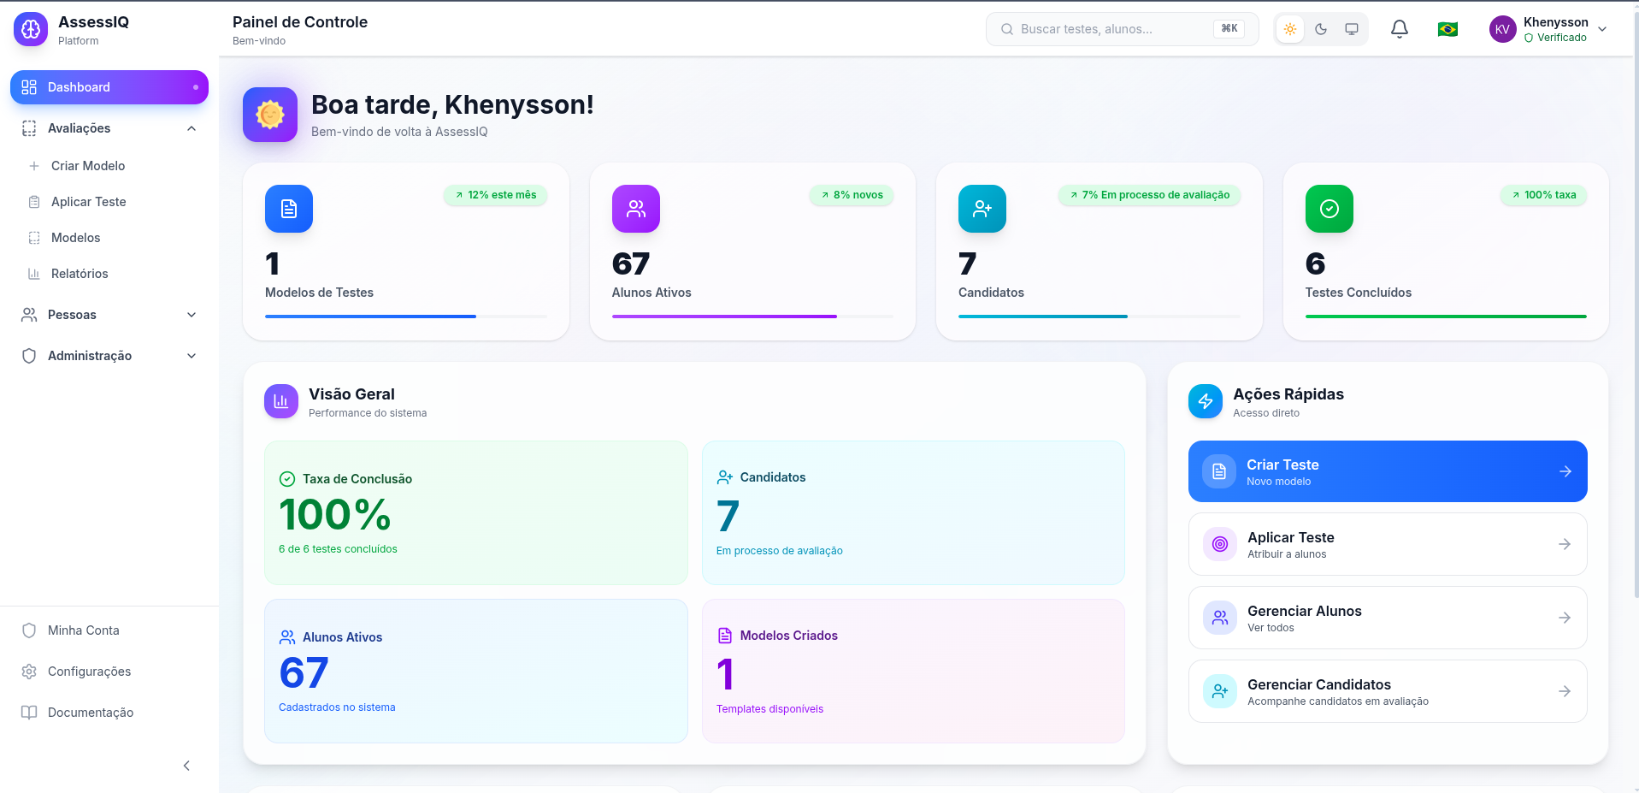Open Configurações link
The height and width of the screenshot is (793, 1639).
tap(109, 672)
